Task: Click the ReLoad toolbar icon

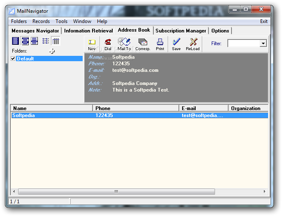Action: [x=193, y=44]
